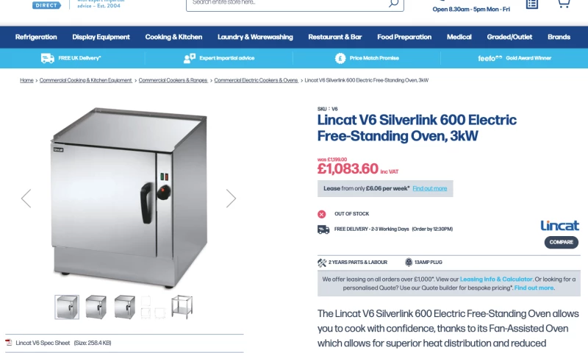The height and width of the screenshot is (353, 588).
Task: Open the quote list icon in header
Action: [531, 4]
